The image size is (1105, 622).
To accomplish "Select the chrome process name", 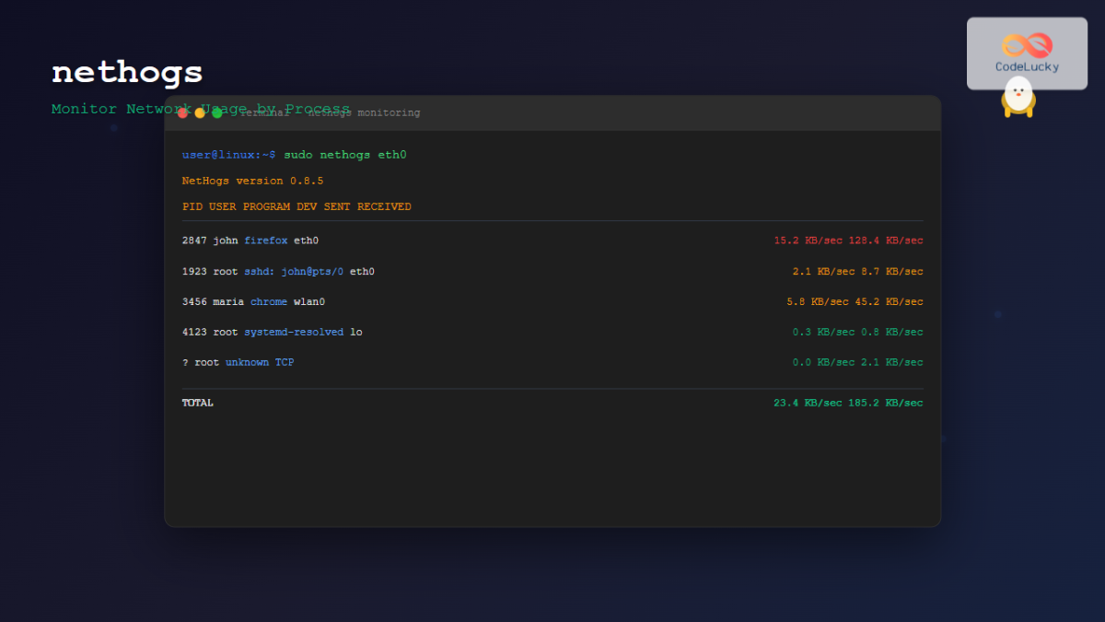I will coord(269,301).
